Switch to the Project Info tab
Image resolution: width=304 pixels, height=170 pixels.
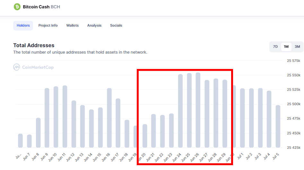coord(48,26)
